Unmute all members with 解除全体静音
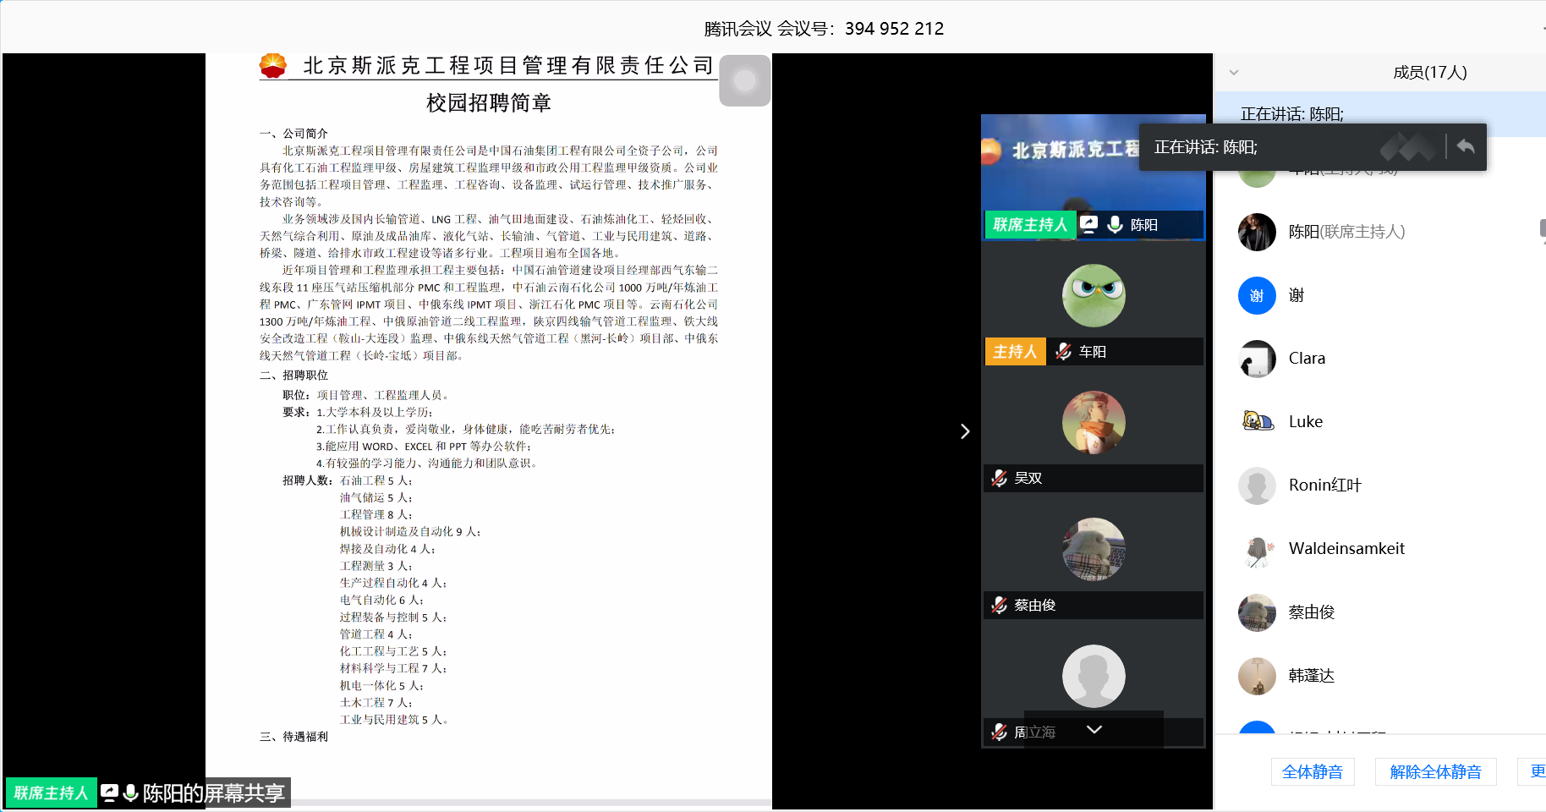Image resolution: width=1546 pixels, height=812 pixels. [1434, 771]
